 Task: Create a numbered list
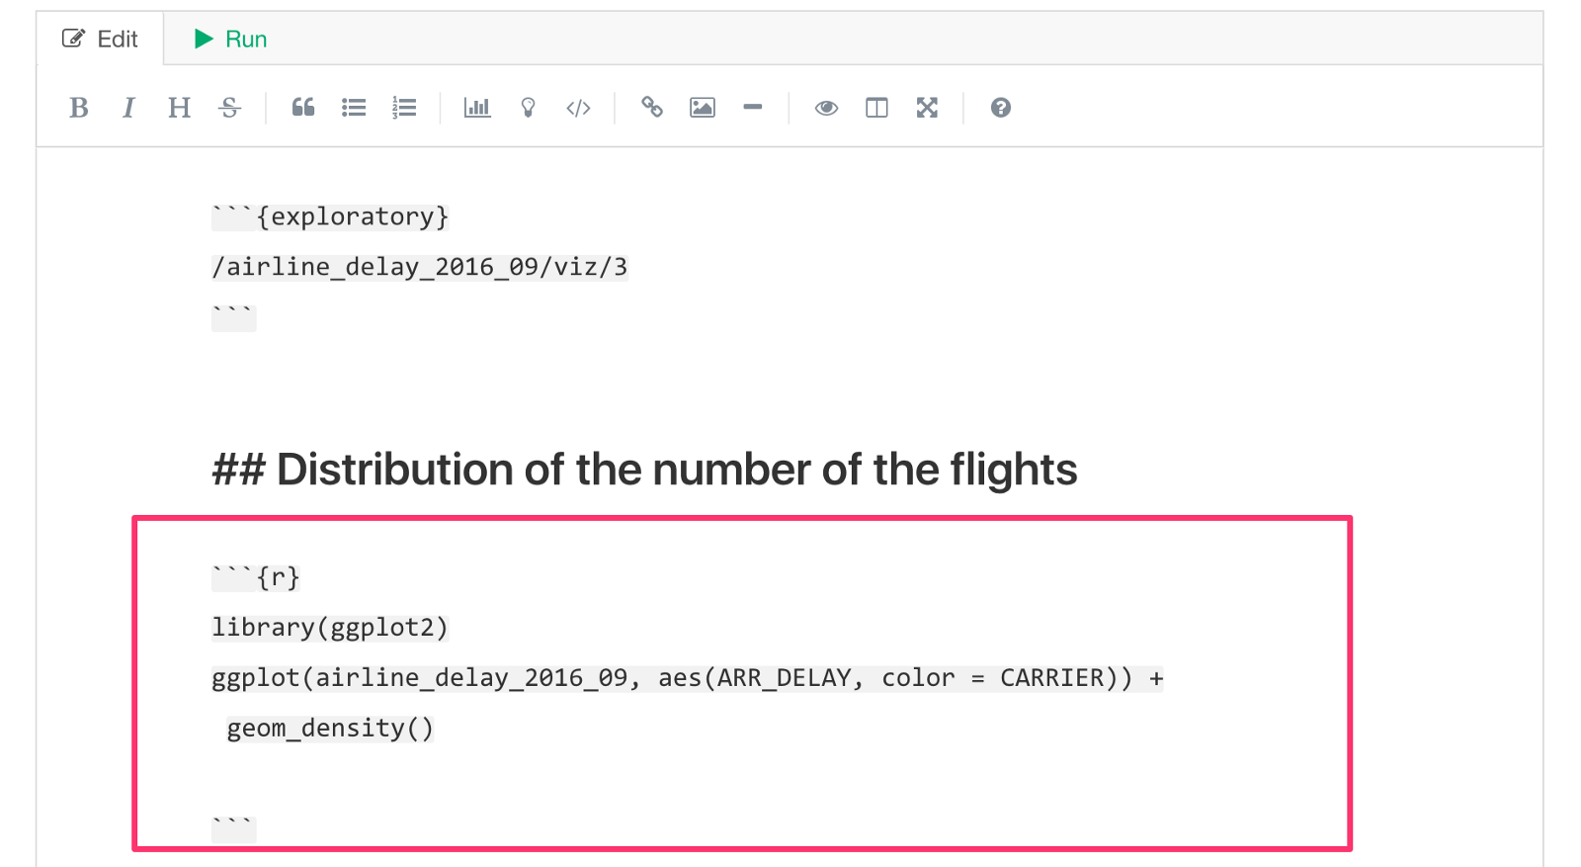(x=404, y=108)
